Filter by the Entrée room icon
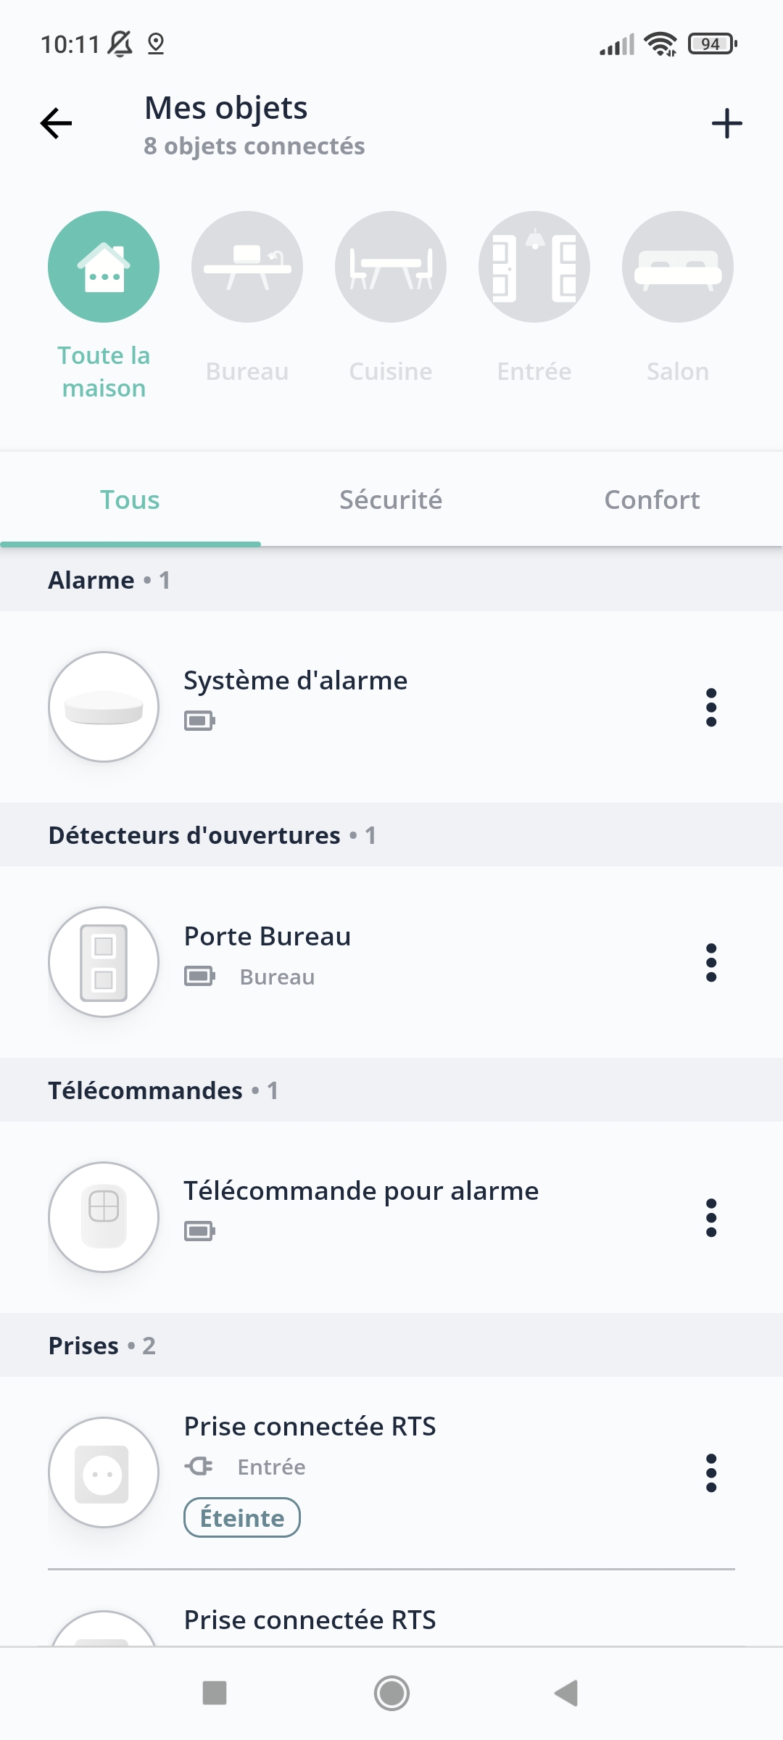Screen dimensions: 783x1740 (534, 267)
